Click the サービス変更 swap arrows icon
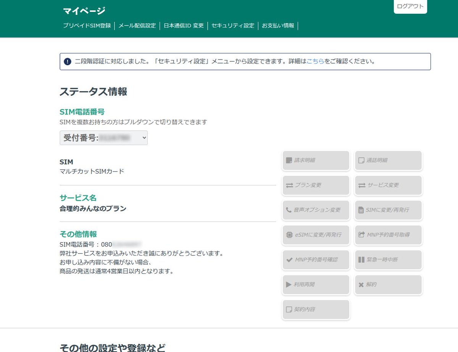 (362, 185)
